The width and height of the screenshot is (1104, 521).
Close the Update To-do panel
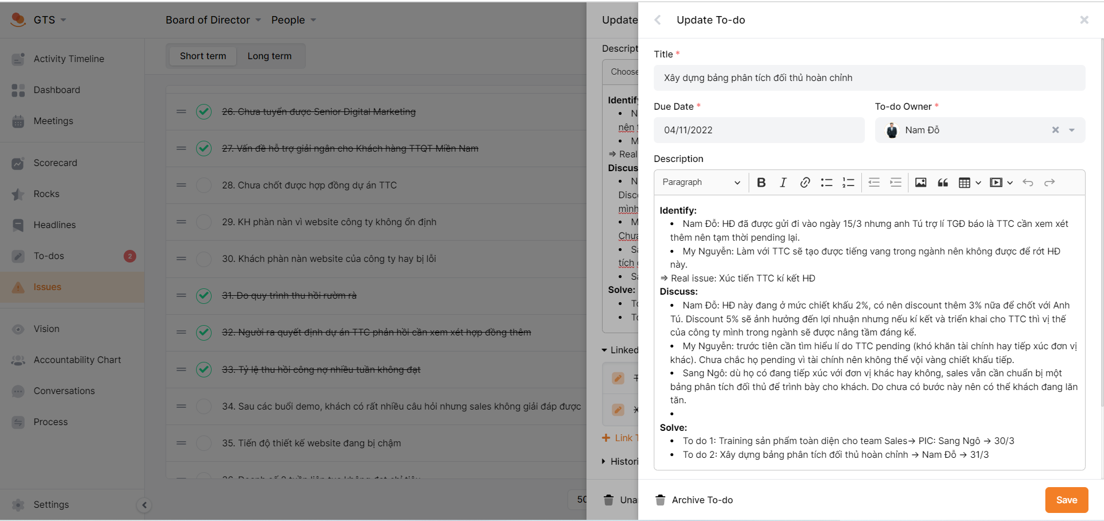tap(1084, 20)
